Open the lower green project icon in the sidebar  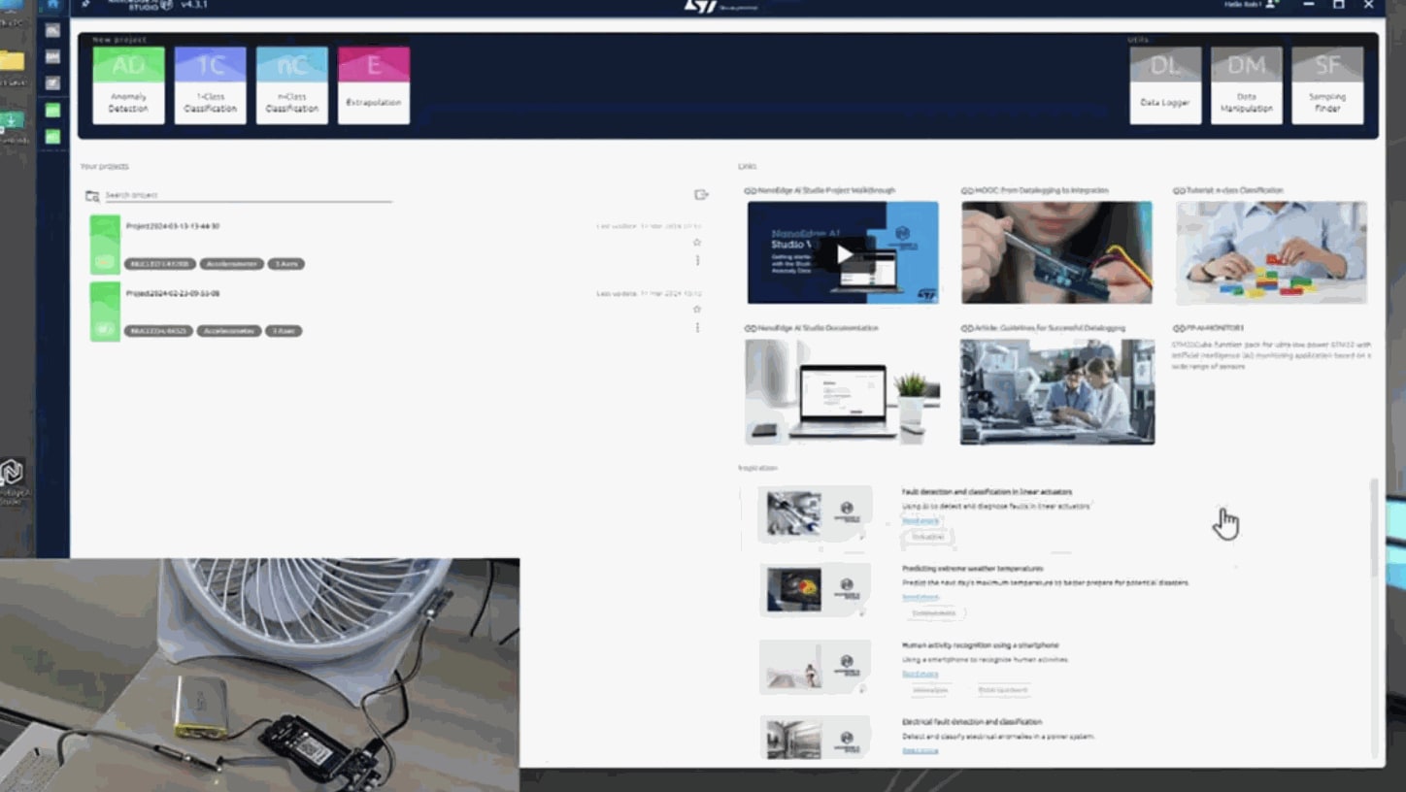(x=52, y=137)
